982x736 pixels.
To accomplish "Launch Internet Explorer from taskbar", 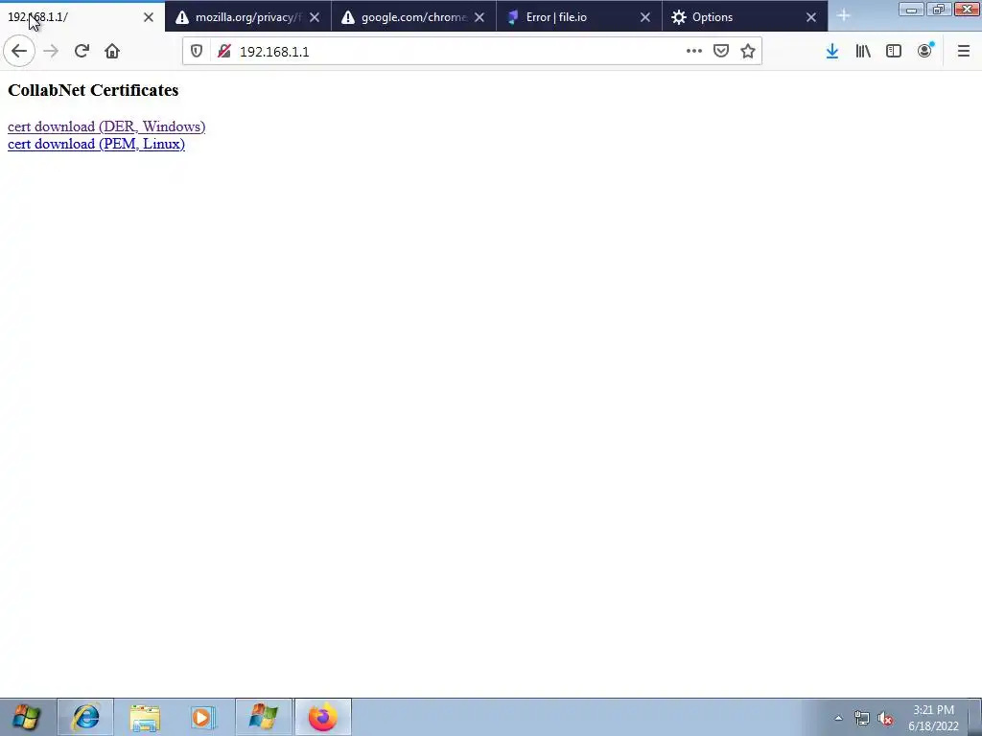I will [85, 717].
